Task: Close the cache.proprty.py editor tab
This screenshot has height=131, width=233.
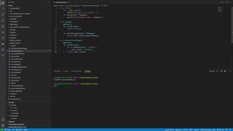Action: coord(68,2)
